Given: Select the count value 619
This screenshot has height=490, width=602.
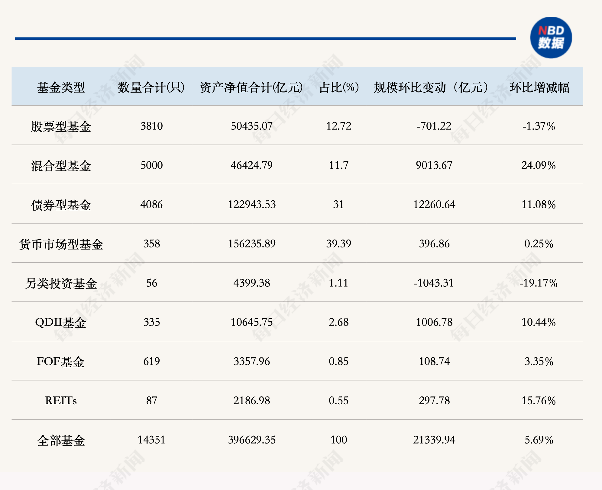Looking at the screenshot, I should (x=151, y=361).
